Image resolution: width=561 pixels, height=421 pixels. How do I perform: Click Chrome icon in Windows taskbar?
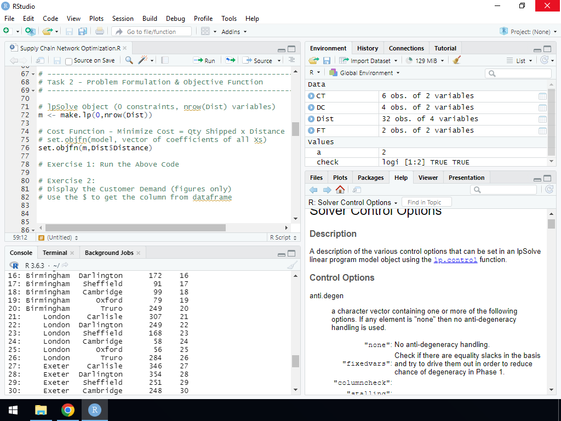68,410
